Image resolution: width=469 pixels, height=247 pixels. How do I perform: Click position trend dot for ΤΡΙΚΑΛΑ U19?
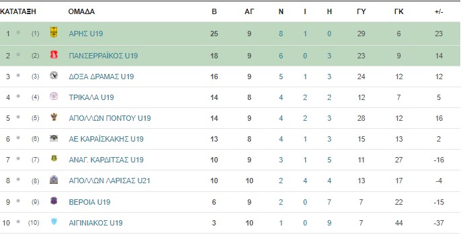(x=18, y=96)
